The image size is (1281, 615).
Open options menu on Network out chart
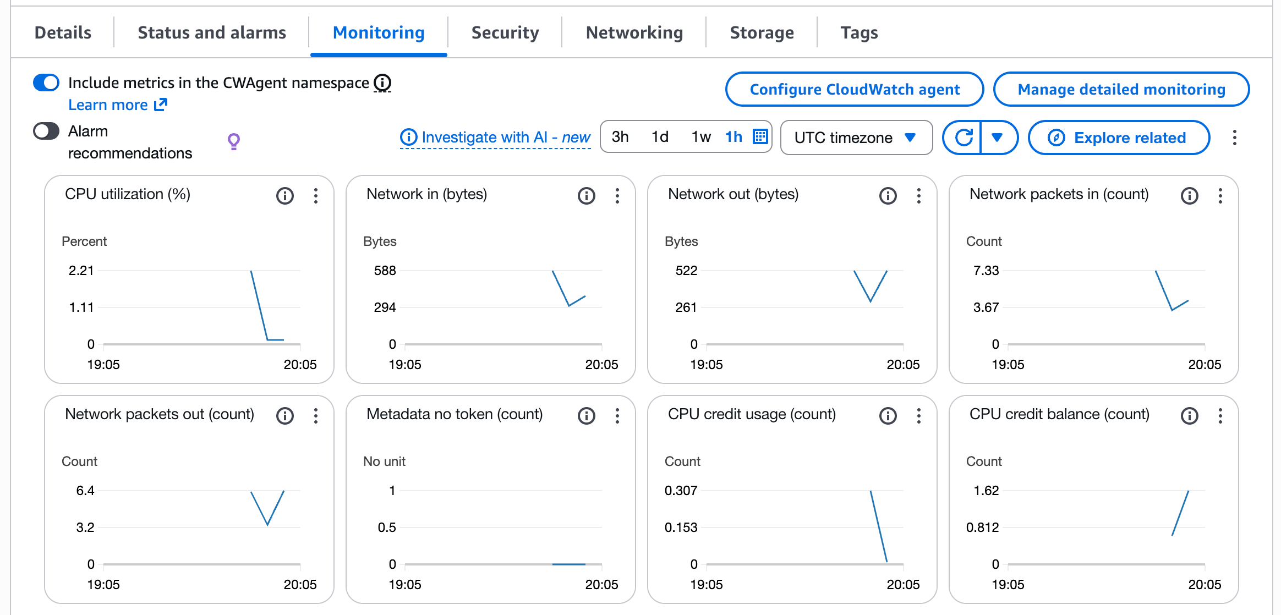(918, 195)
